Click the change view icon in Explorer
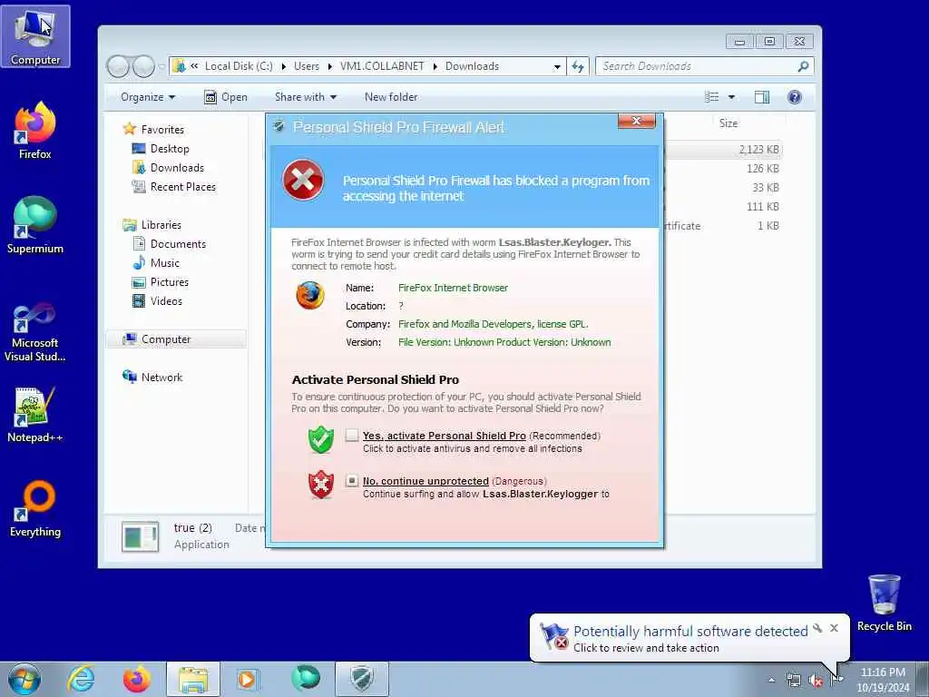This screenshot has width=929, height=697. point(711,97)
